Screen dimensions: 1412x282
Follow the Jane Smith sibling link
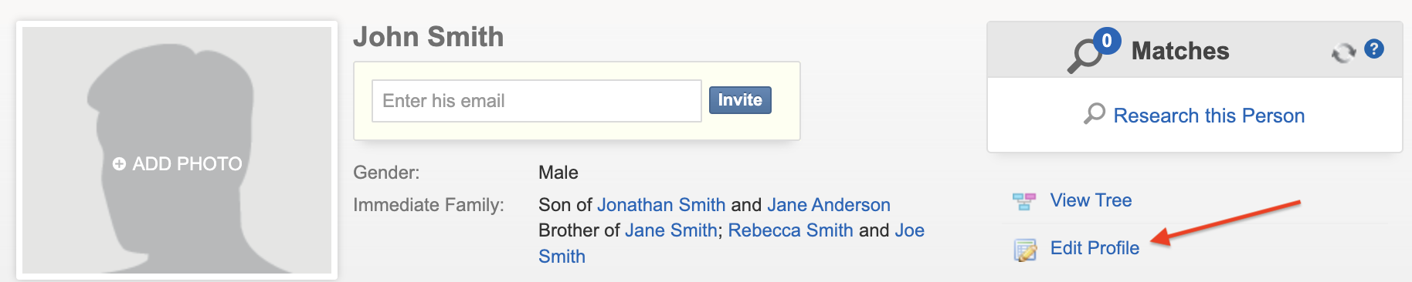[x=670, y=230]
